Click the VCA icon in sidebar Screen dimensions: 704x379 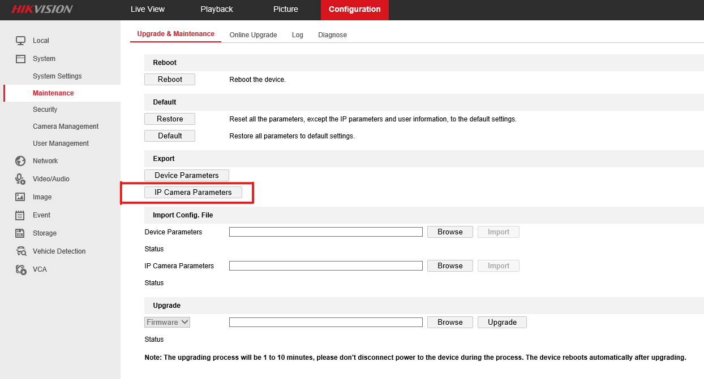(x=20, y=269)
